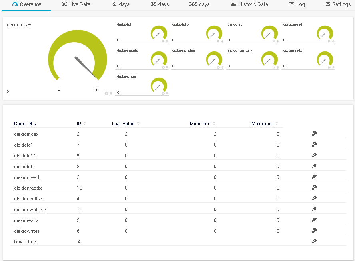Sort by the Last Value column
355x261 pixels.
pyautogui.click(x=126, y=124)
